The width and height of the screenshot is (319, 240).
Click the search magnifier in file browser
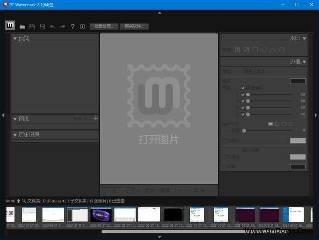tap(24, 201)
